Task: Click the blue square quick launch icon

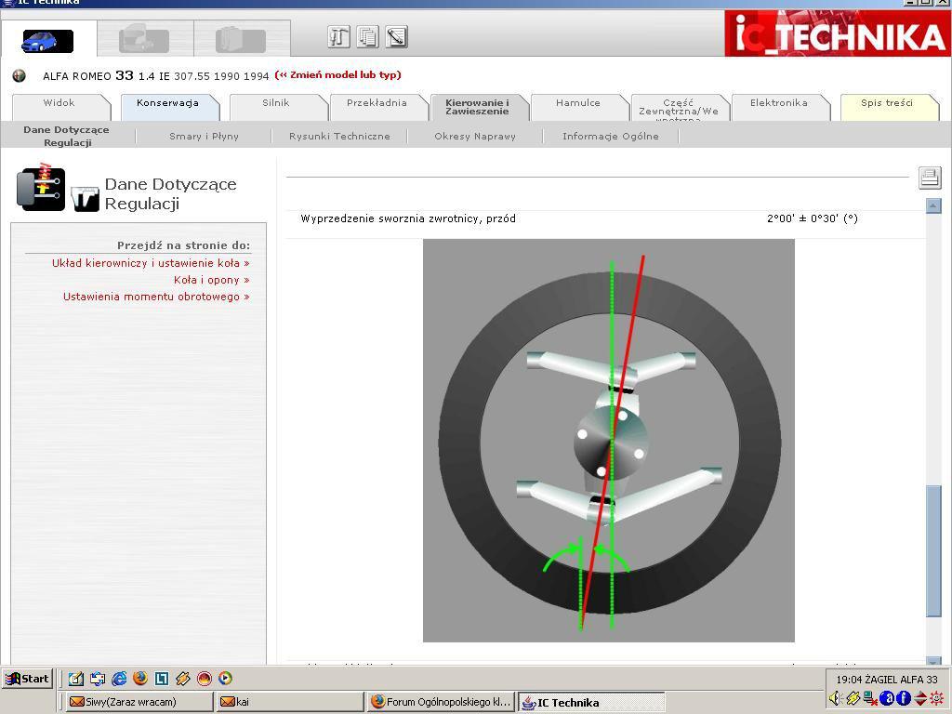Action: (162, 678)
